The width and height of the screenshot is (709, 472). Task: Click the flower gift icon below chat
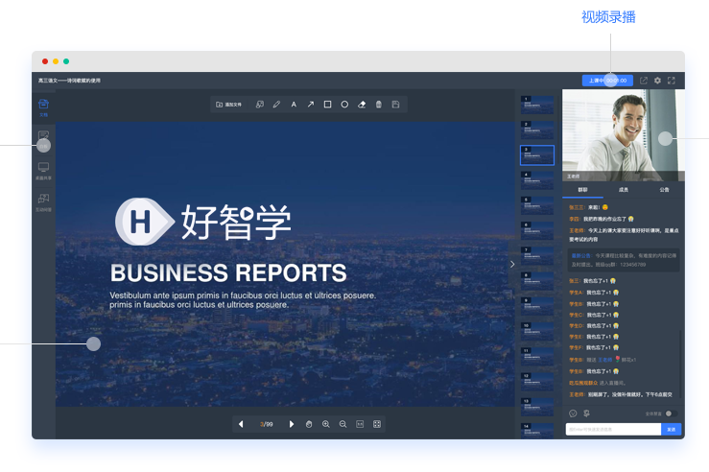pyautogui.click(x=586, y=413)
